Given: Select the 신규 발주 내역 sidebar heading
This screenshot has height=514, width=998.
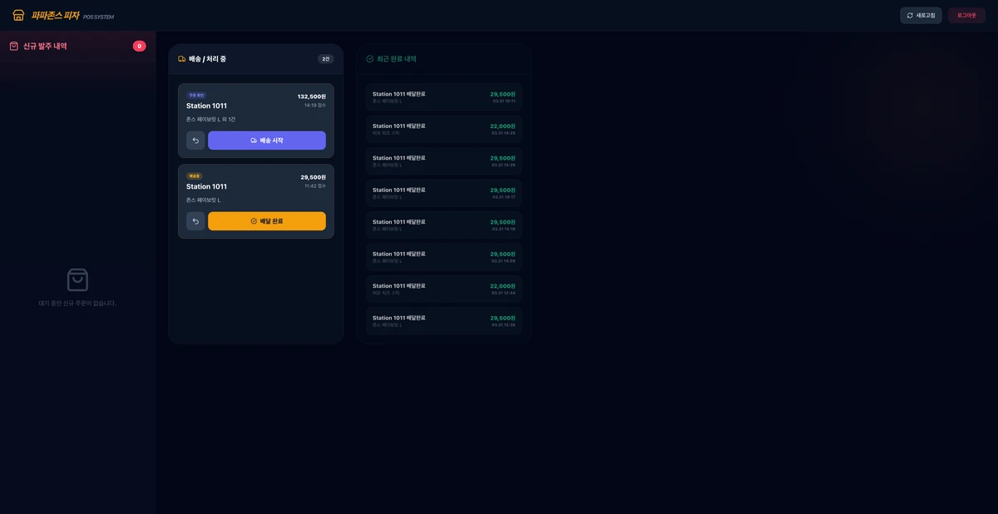Looking at the screenshot, I should [x=45, y=47].
